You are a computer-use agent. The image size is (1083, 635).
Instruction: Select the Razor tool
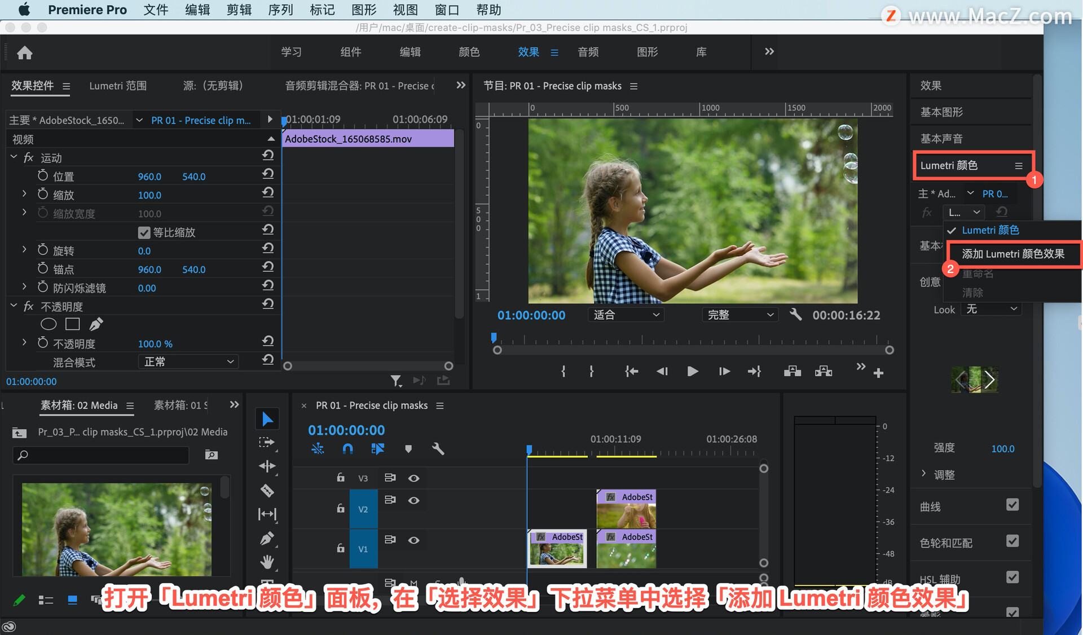coord(267,491)
